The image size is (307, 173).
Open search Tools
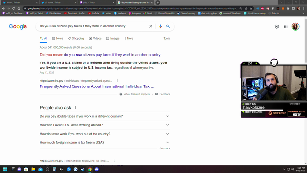[166, 38]
